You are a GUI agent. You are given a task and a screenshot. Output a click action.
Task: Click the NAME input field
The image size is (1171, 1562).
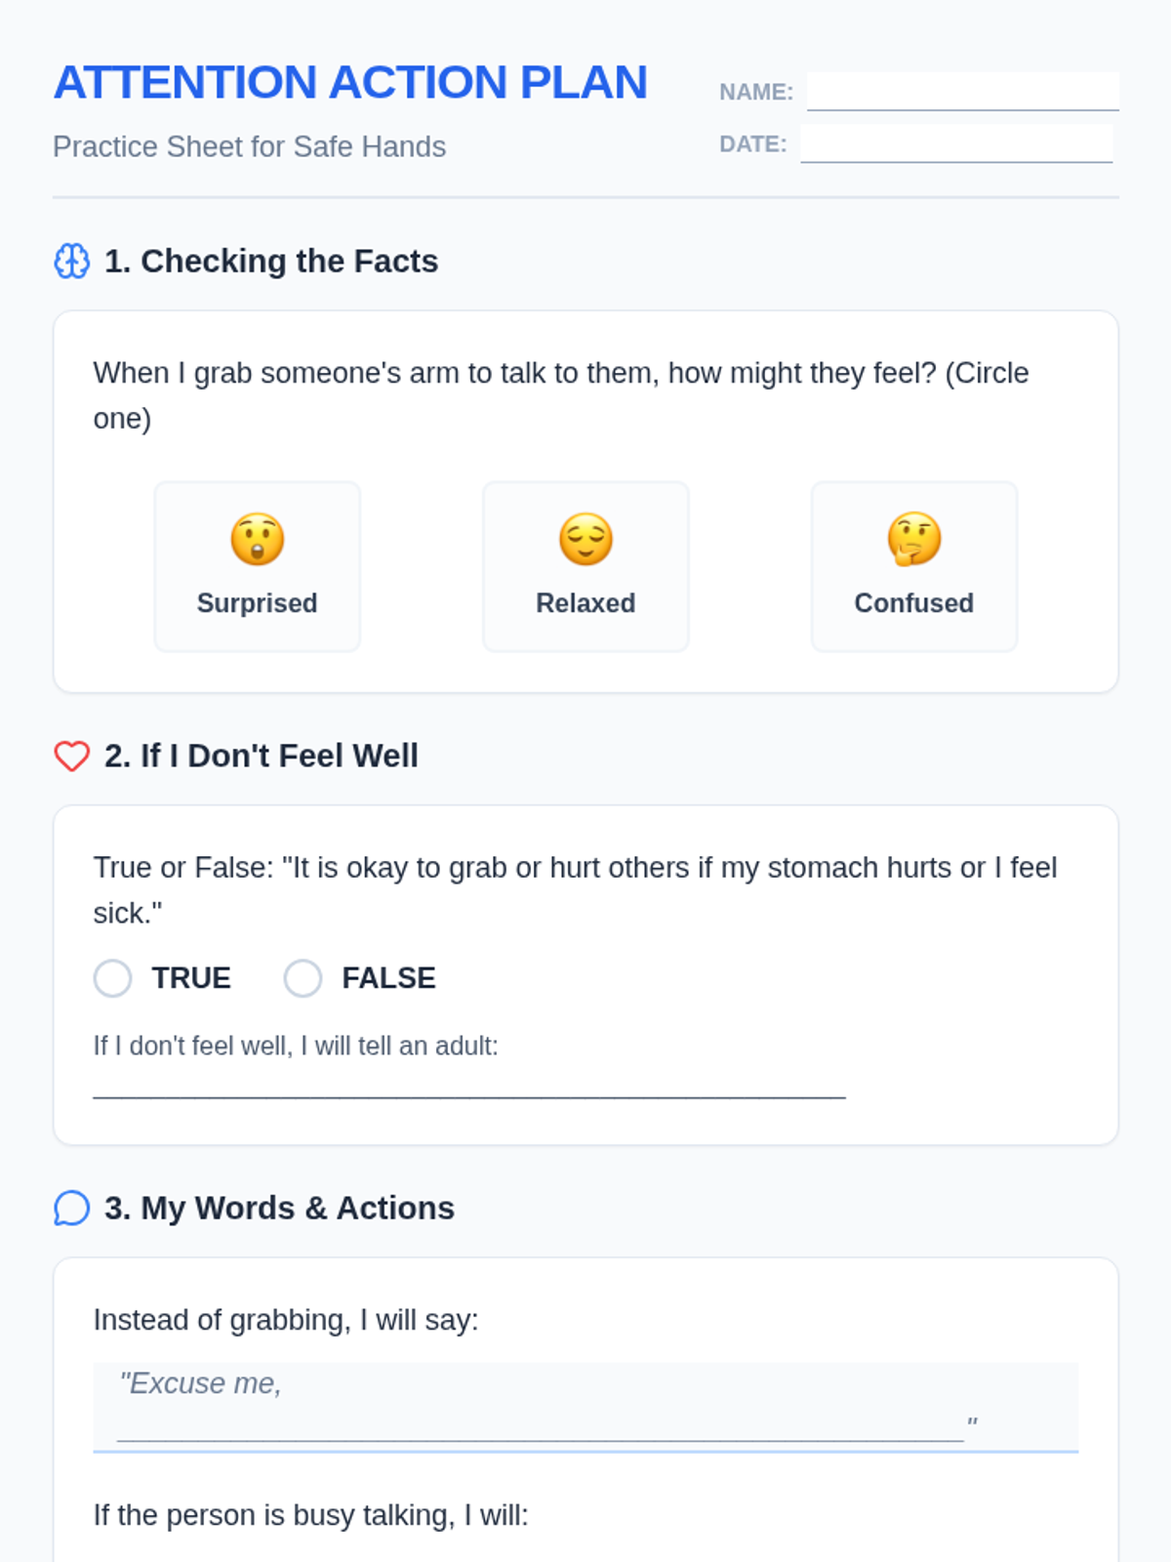click(963, 91)
